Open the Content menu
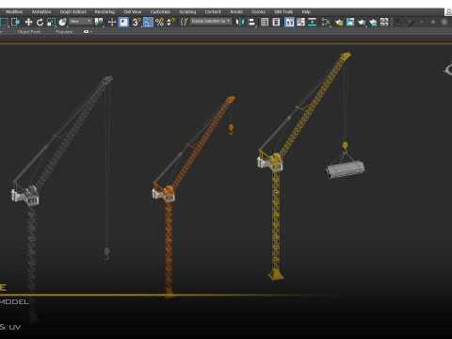Screen dimensions: 452x339 pyautogui.click(x=213, y=11)
